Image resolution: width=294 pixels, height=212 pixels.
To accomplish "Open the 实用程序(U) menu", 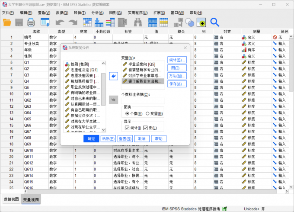I will tap(137, 13).
